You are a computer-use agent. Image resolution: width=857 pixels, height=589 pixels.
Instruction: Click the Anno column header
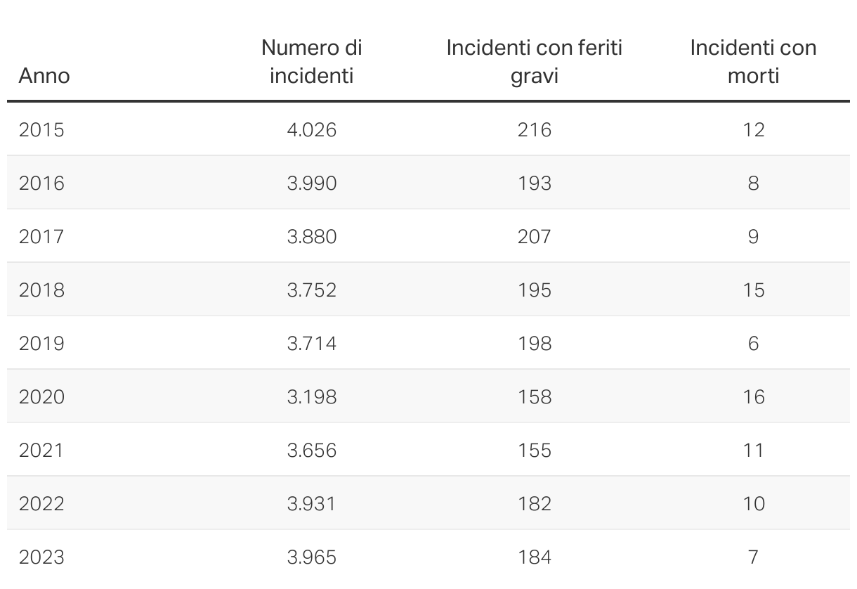coord(44,75)
